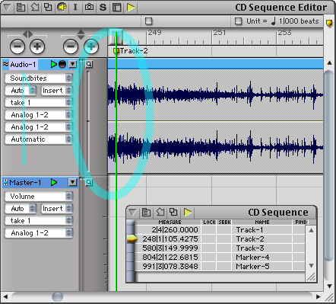The height and width of the screenshot is (304, 336).
Task: Click the FIND column header
Action: coord(301,222)
